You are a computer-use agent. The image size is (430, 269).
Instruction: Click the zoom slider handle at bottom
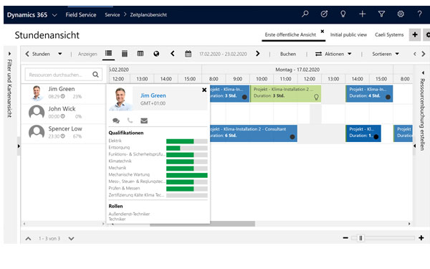pyautogui.click(x=360, y=238)
